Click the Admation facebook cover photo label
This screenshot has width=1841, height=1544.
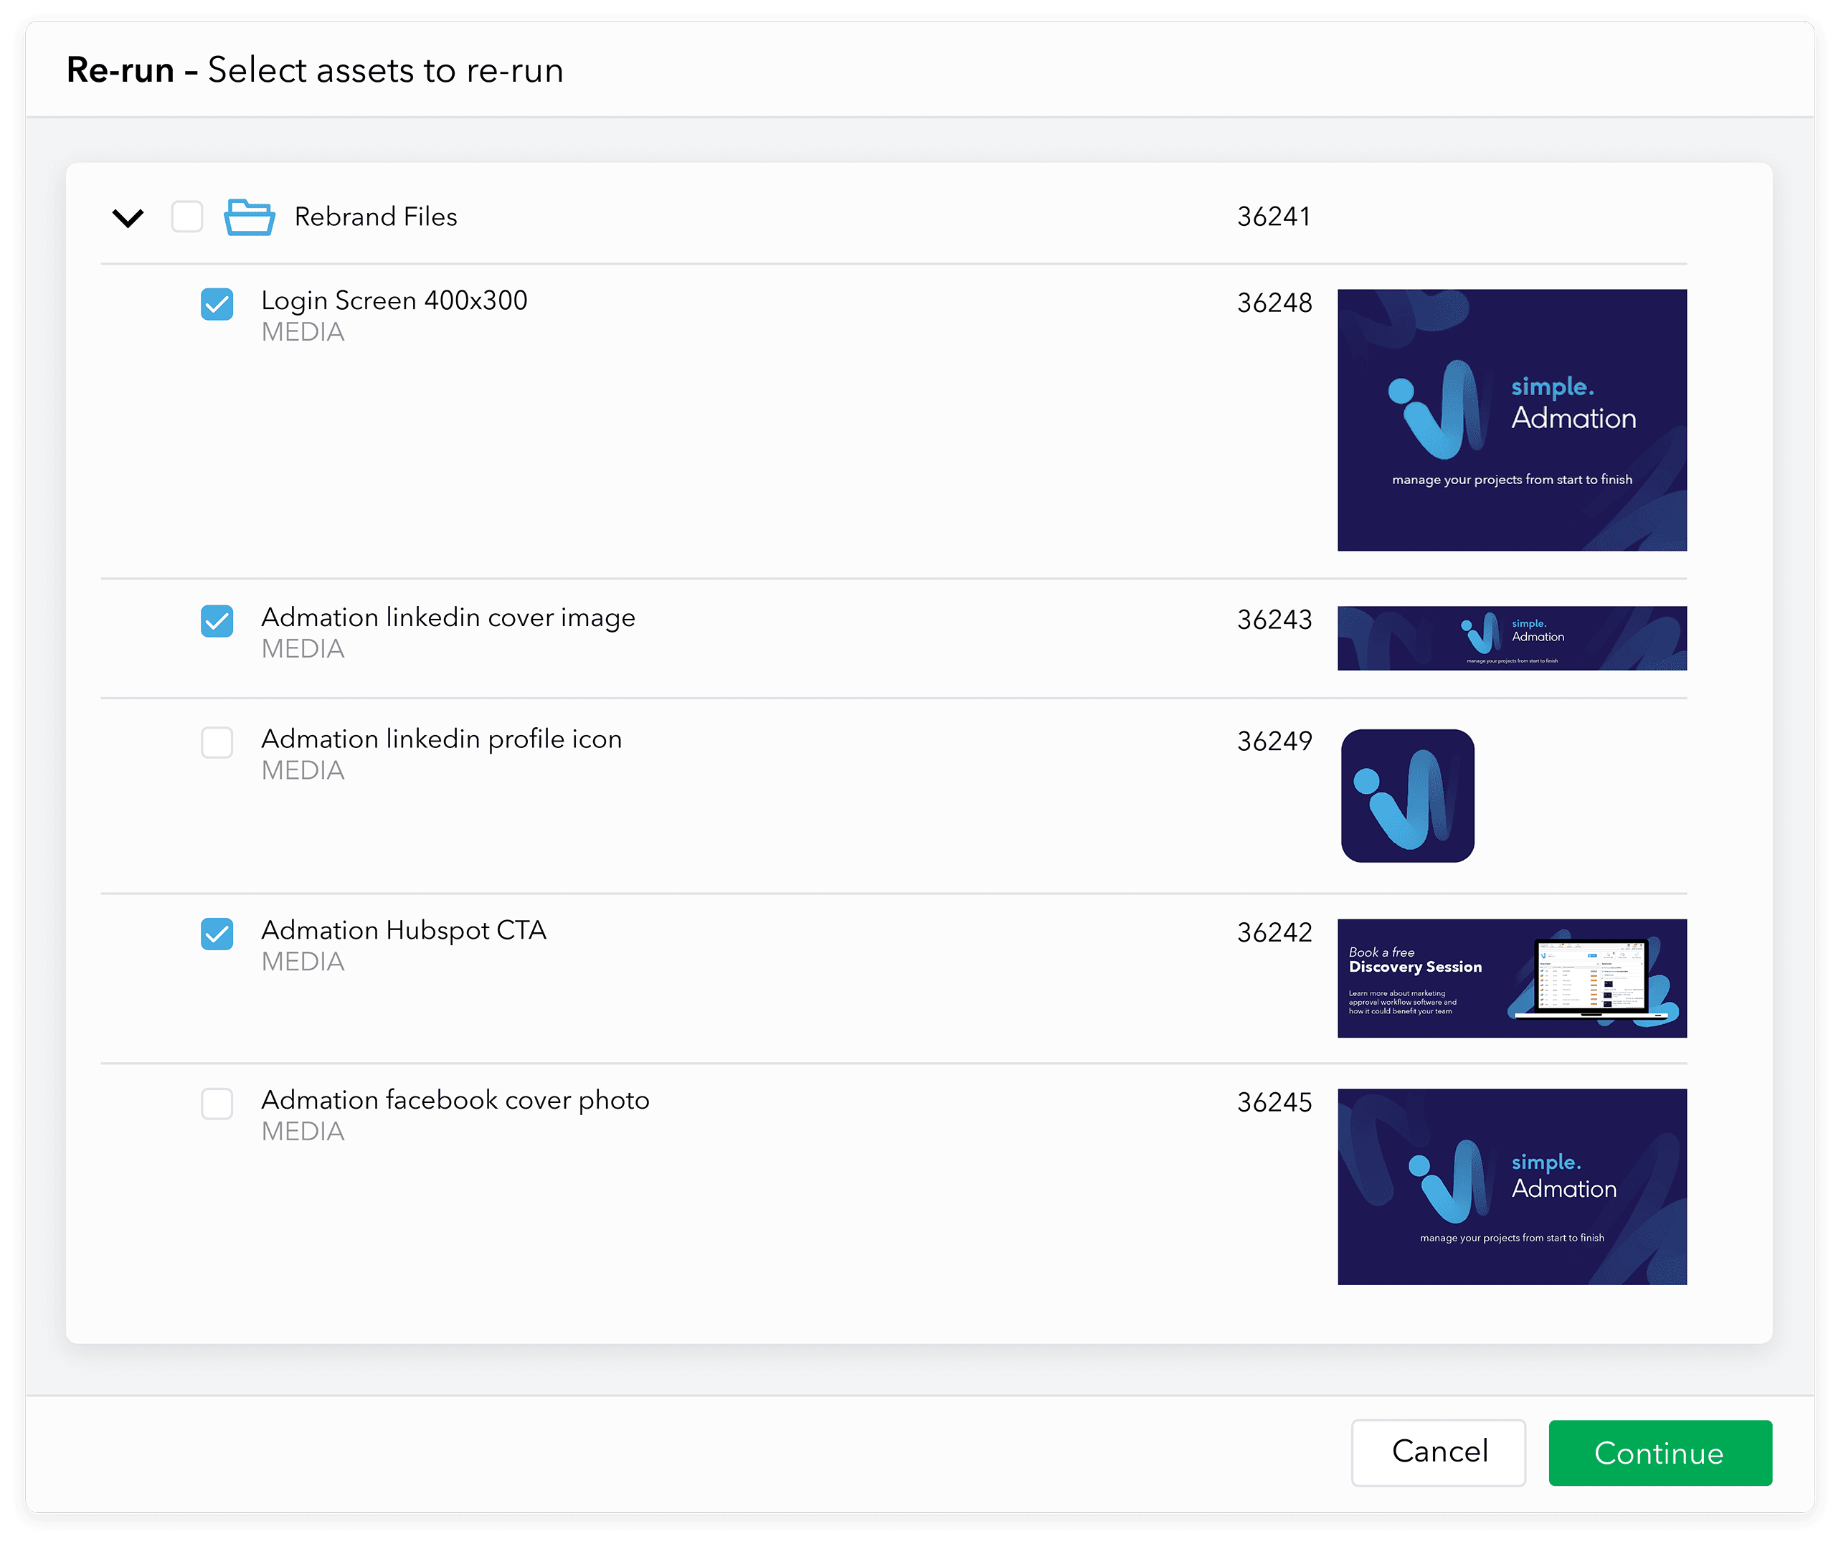pos(455,1100)
